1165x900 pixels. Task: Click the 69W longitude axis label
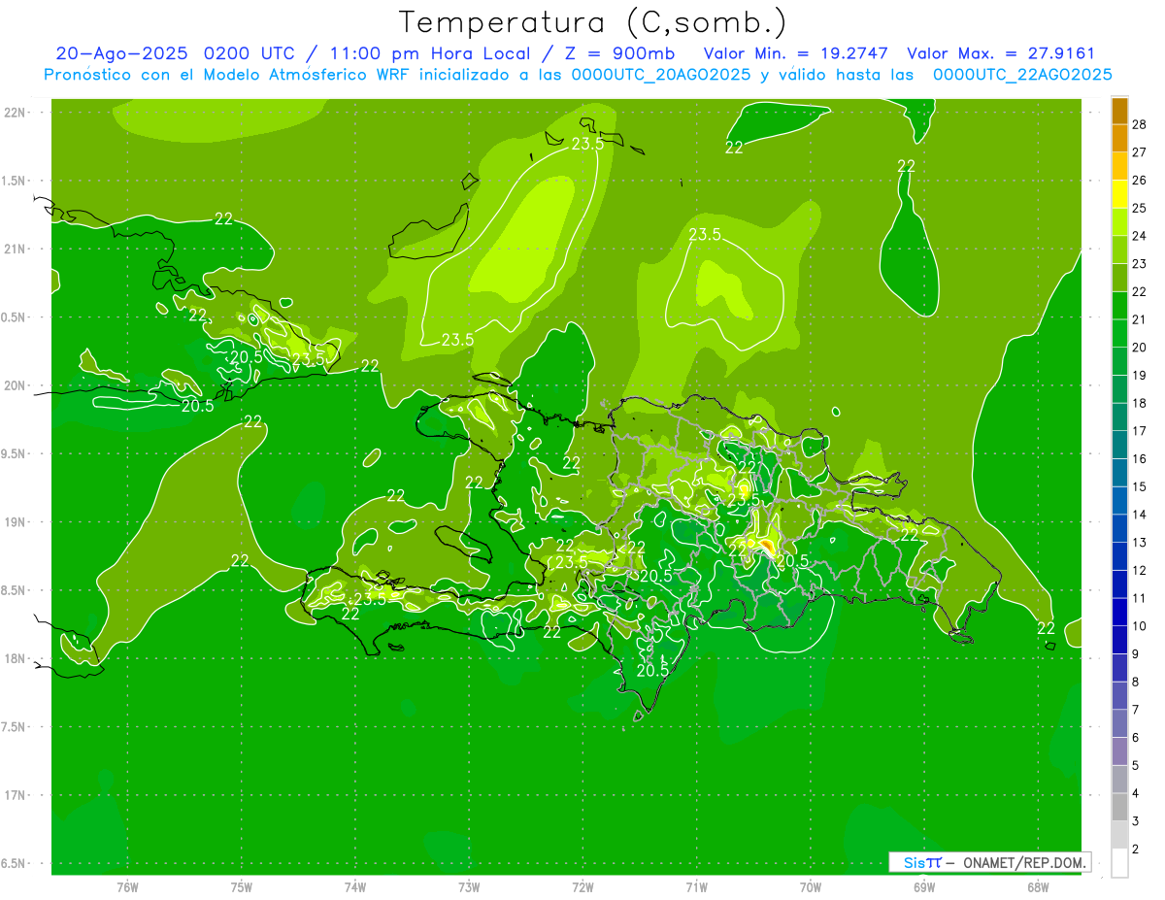pyautogui.click(x=924, y=886)
